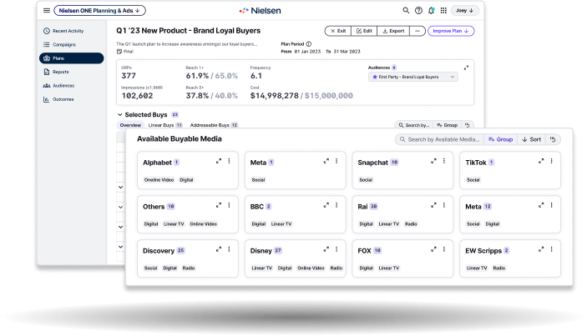
Task: Open the more options ellipsis button
Action: point(417,31)
